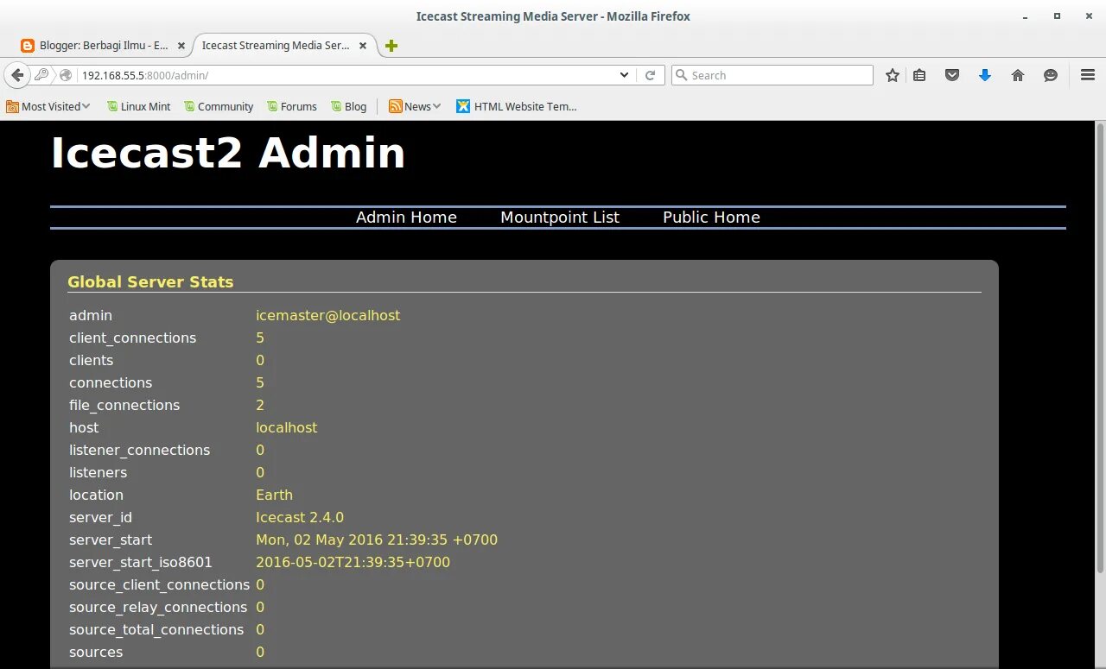Click Blogger tab favicon
The width and height of the screenshot is (1106, 669).
tap(28, 46)
